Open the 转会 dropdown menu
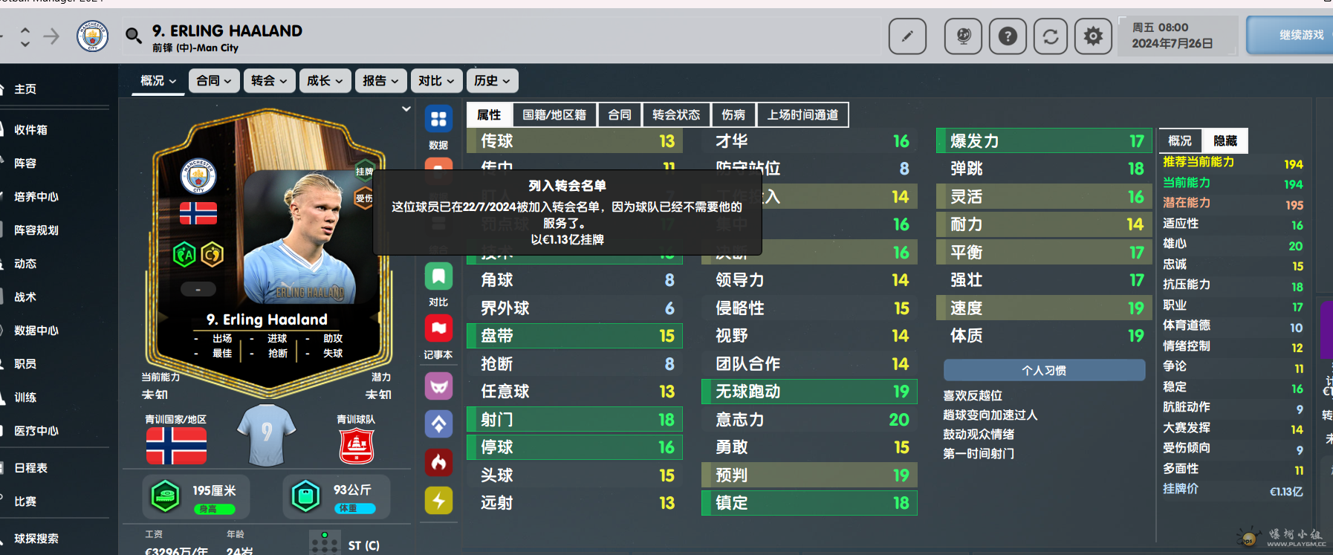This screenshot has width=1333, height=555. point(269,80)
